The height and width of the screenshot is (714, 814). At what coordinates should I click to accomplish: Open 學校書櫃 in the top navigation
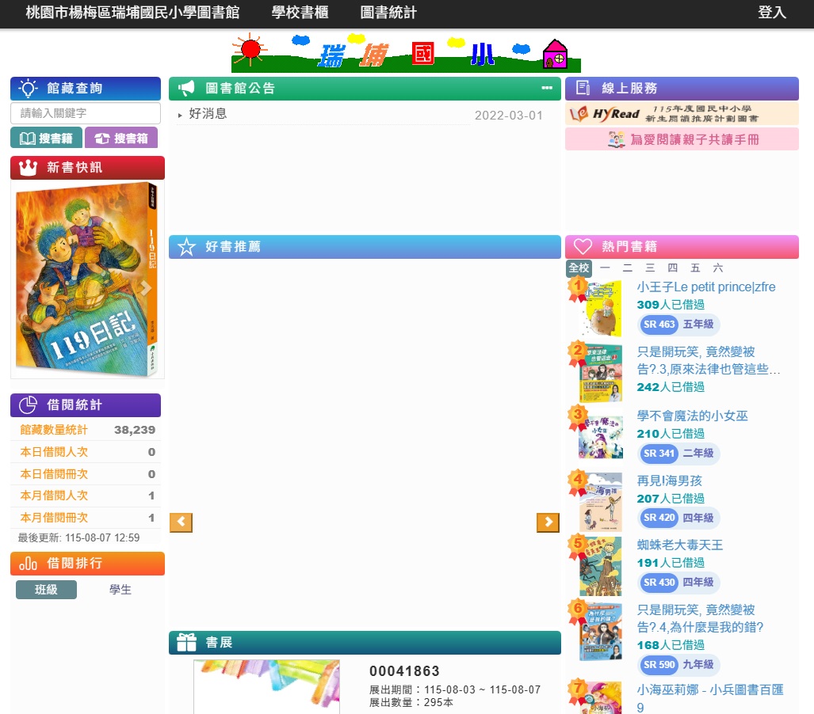coord(300,13)
